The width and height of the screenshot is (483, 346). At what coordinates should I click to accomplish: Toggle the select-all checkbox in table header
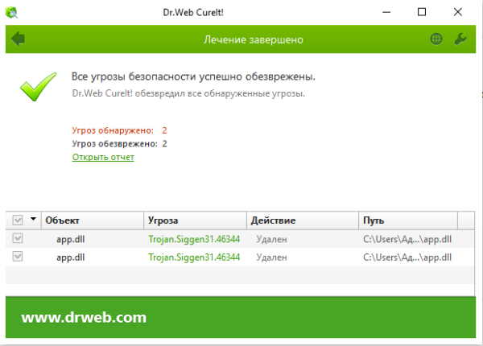point(18,220)
